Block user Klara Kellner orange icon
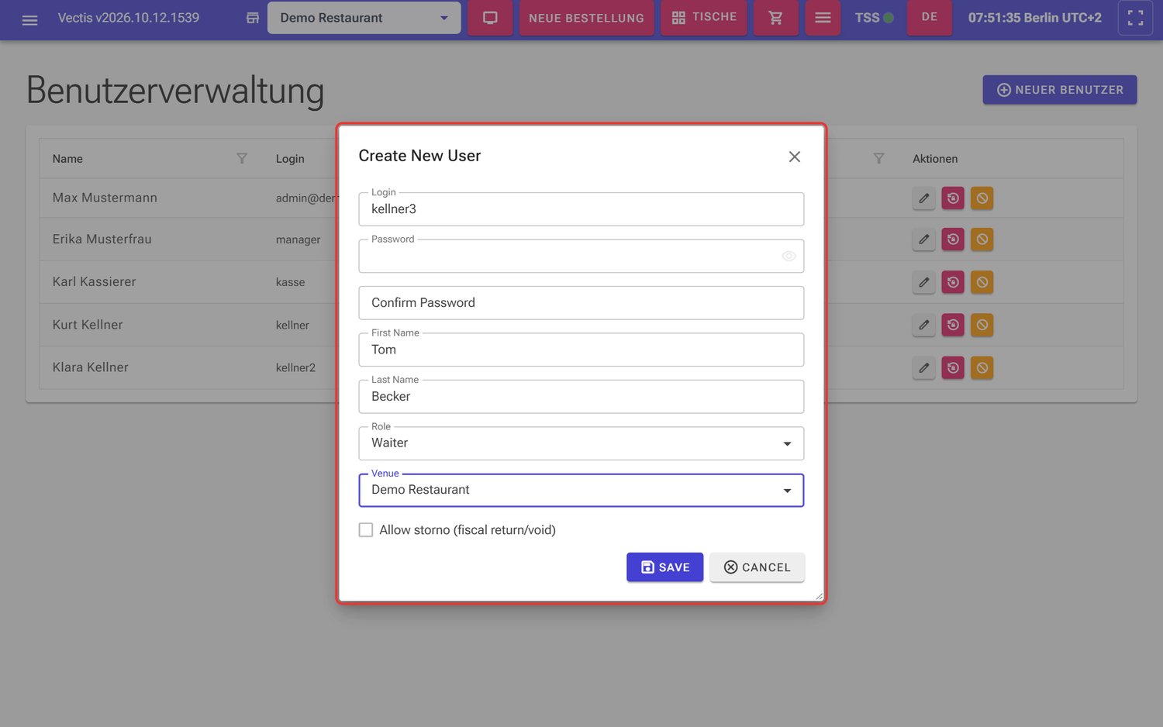 [x=982, y=367]
